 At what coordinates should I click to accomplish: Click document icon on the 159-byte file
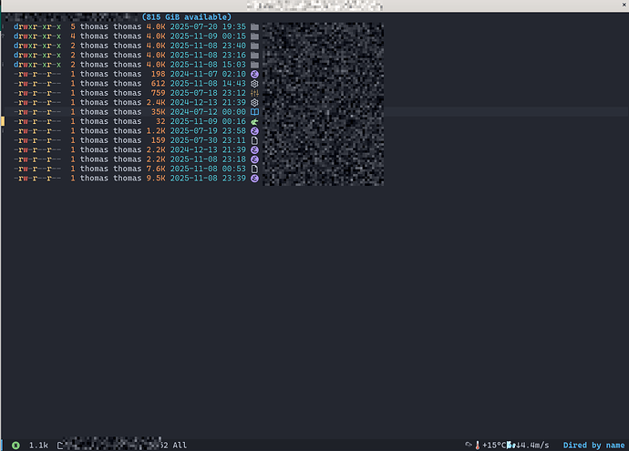[x=254, y=140]
